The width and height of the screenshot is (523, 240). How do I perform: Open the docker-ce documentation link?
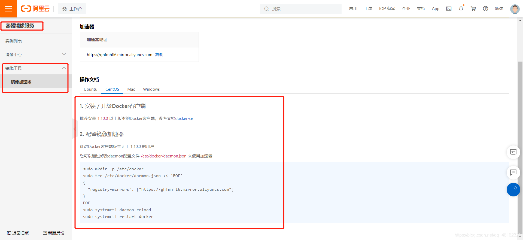[184, 119]
